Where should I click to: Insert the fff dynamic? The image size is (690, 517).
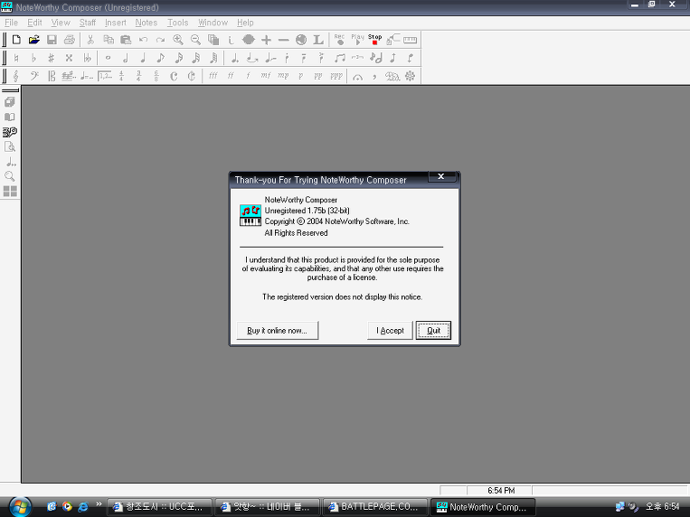(213, 76)
